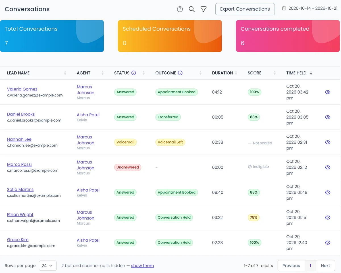Open the 2026-10-14 to 2026-10-21 date range picker
The height and width of the screenshot is (273, 341).
[310, 9]
